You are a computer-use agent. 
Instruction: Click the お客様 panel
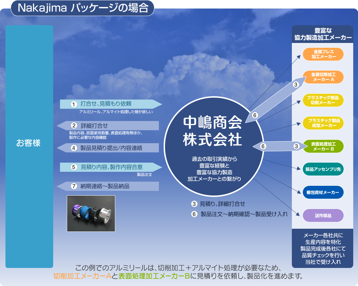29,143
